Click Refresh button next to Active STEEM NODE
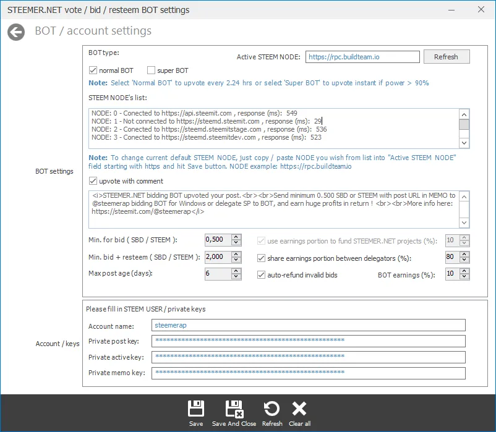The width and height of the screenshot is (496, 432). [447, 57]
